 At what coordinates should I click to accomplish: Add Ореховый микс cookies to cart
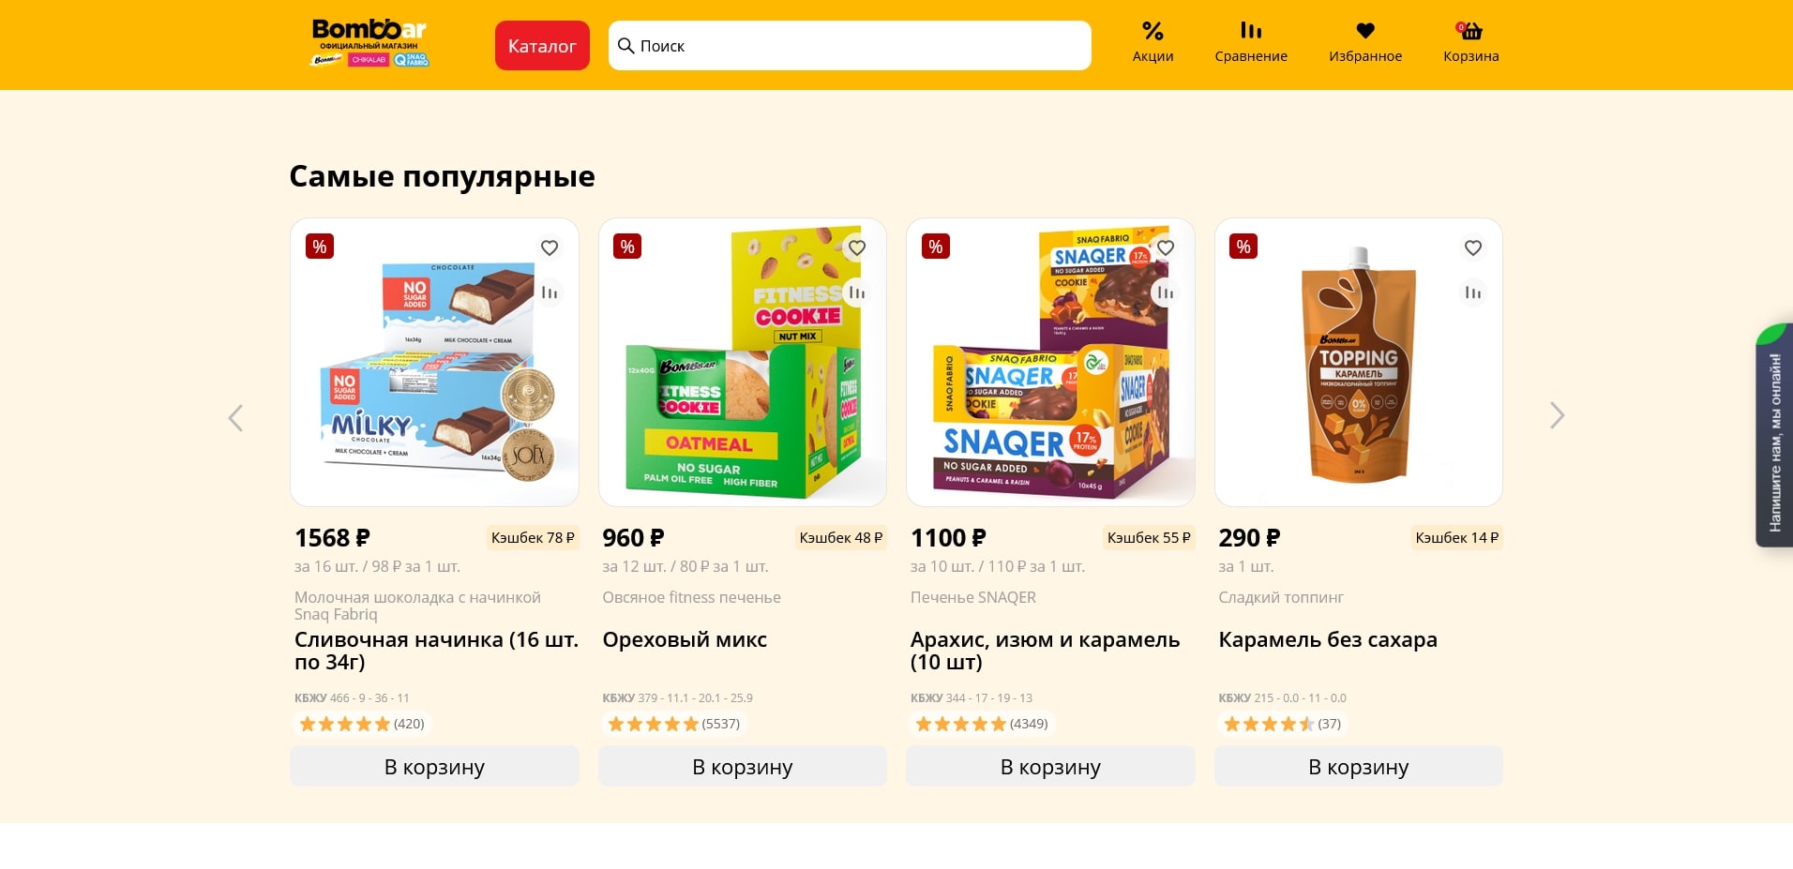tap(742, 767)
